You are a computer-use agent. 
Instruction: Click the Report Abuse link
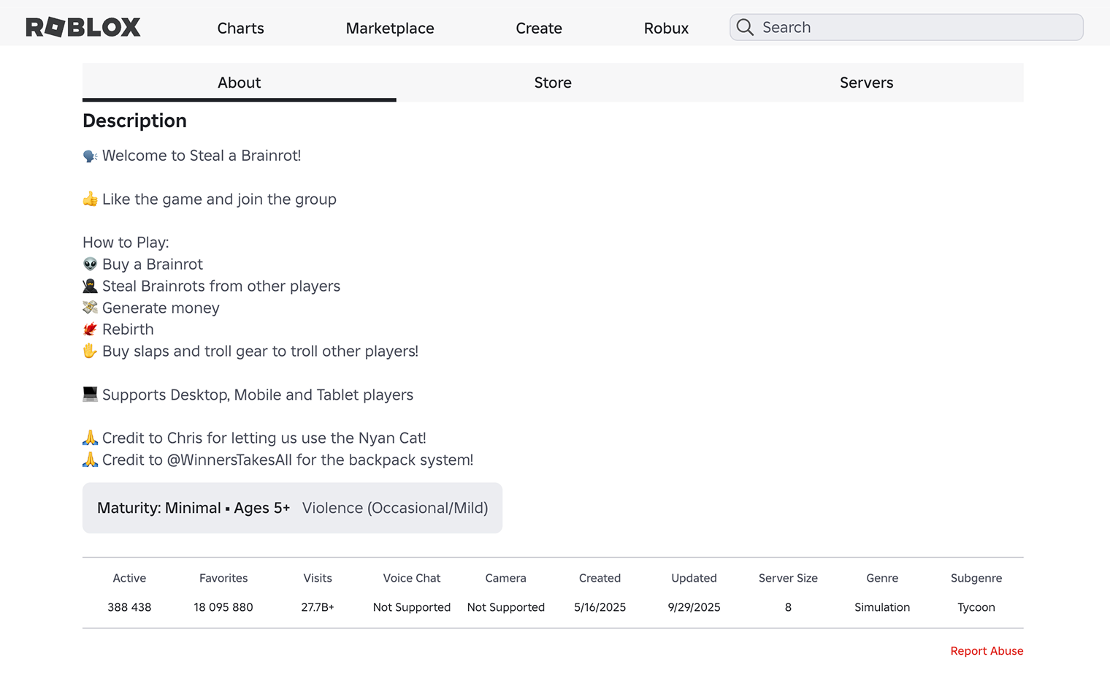pyautogui.click(x=987, y=650)
